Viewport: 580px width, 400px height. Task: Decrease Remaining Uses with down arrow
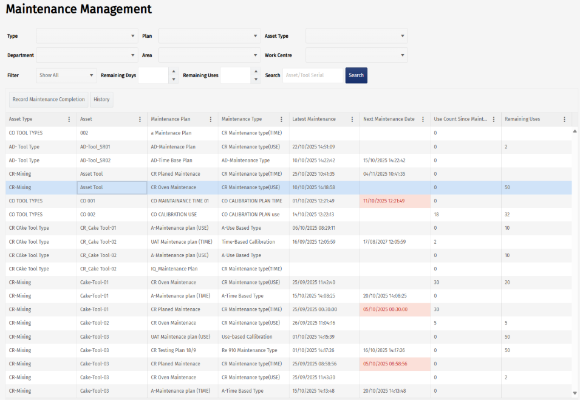[256, 79]
